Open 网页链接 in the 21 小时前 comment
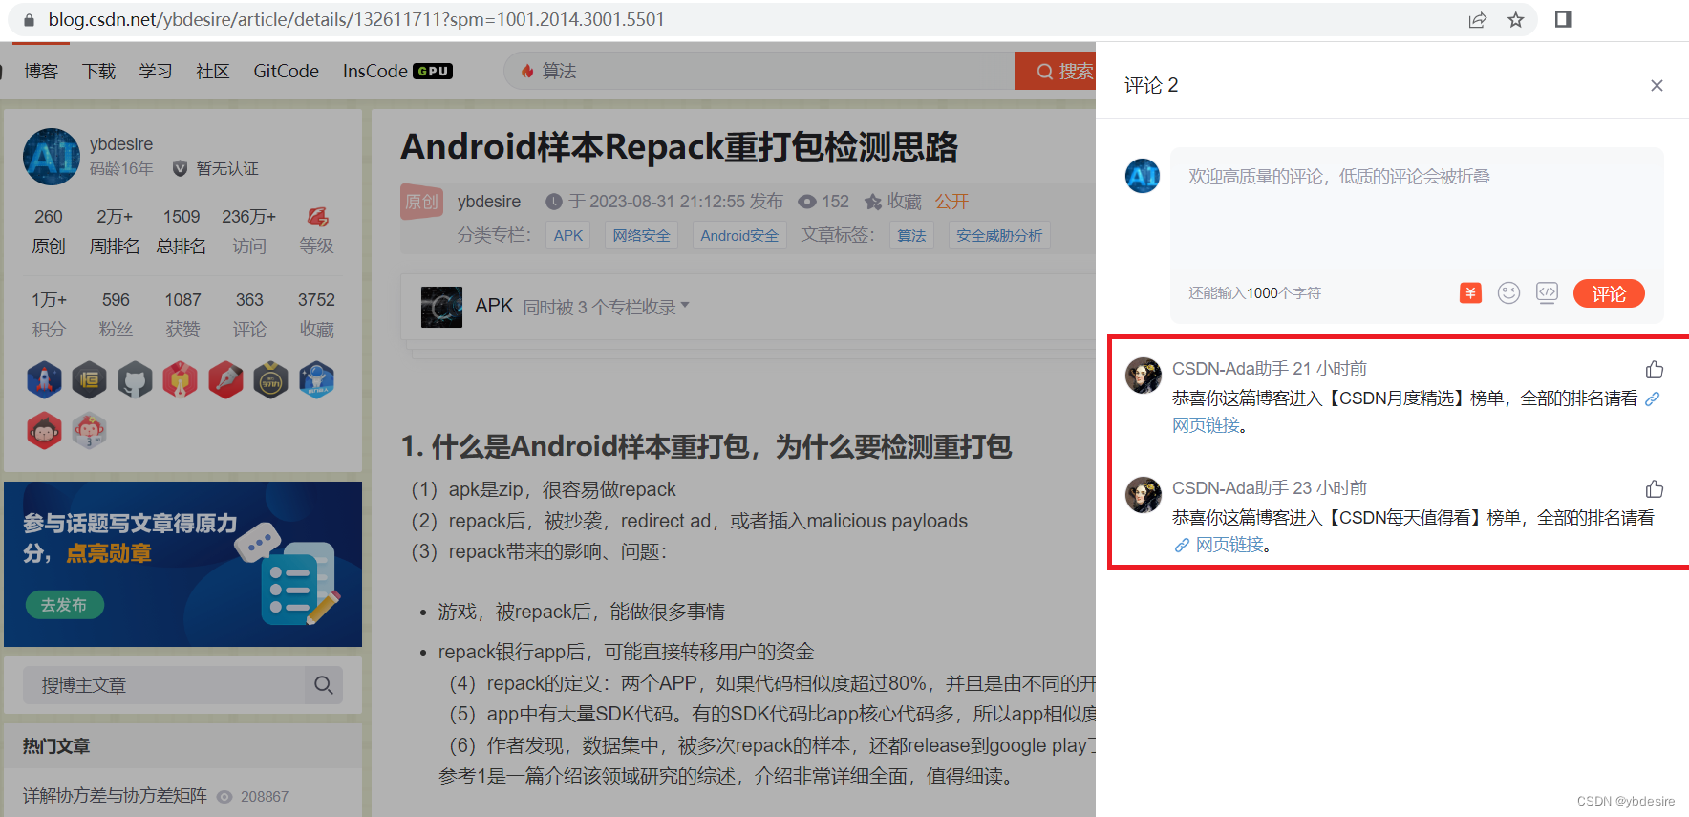1689x817 pixels. [1205, 425]
